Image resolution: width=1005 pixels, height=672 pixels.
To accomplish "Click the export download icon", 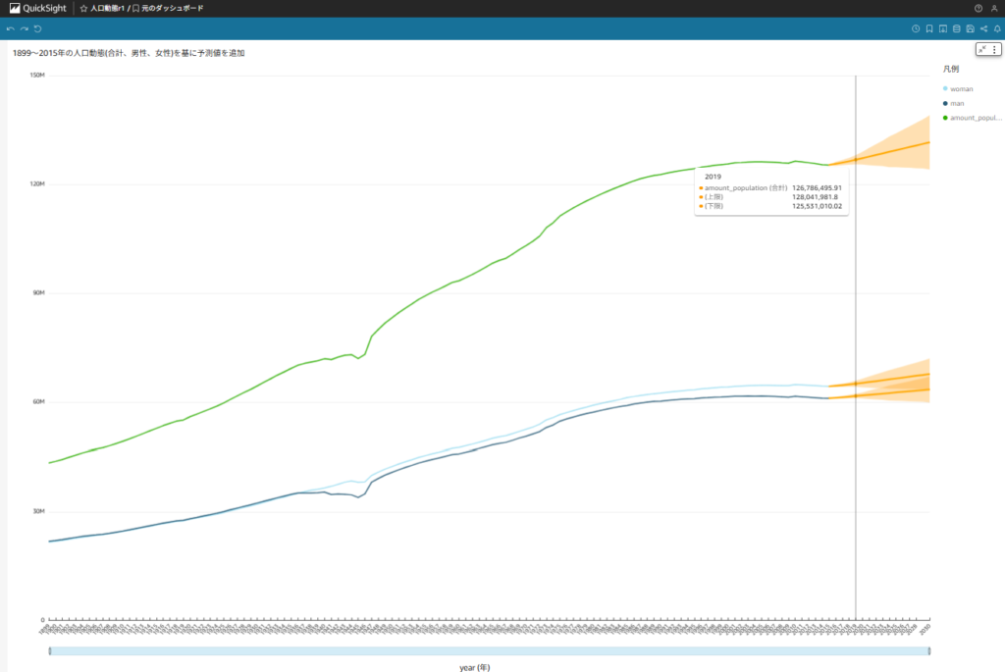I will click(x=943, y=28).
